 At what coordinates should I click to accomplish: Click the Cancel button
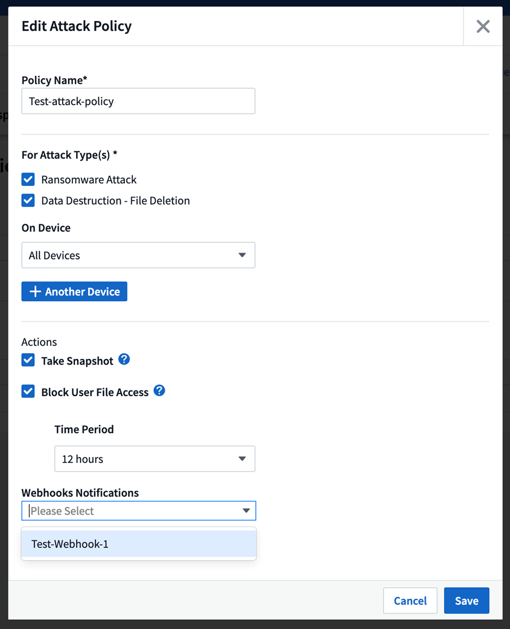[410, 601]
